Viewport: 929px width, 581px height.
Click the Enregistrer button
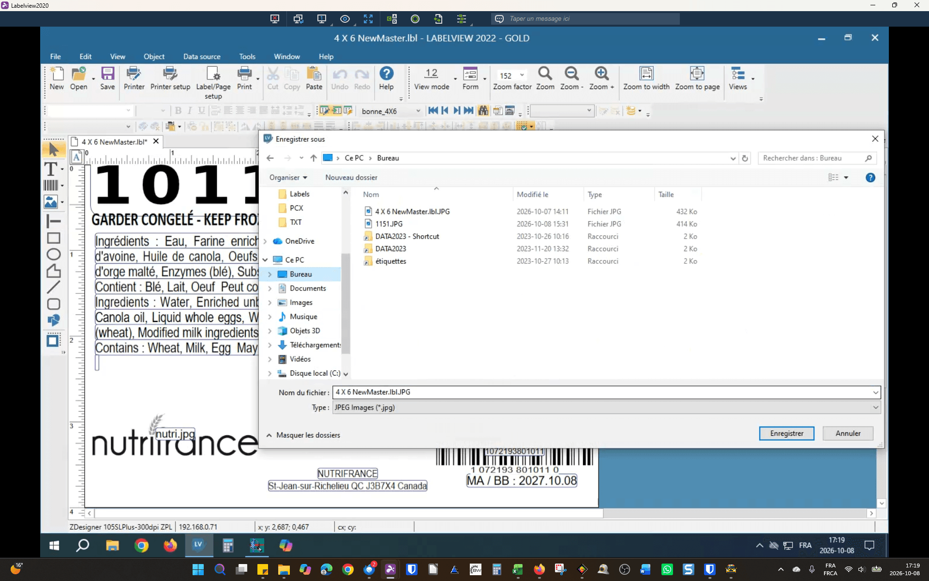tap(787, 433)
